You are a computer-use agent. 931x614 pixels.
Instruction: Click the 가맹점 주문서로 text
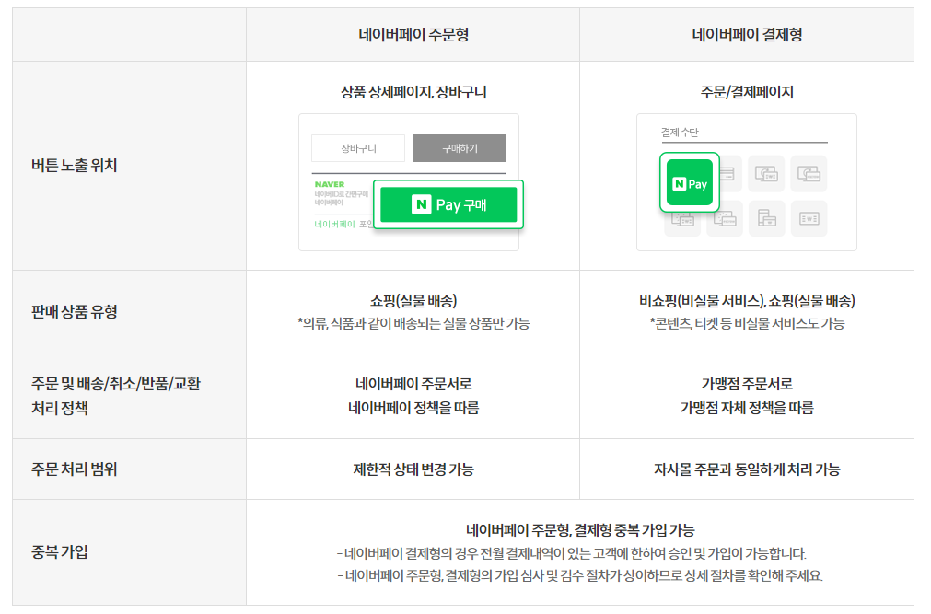[x=747, y=384]
